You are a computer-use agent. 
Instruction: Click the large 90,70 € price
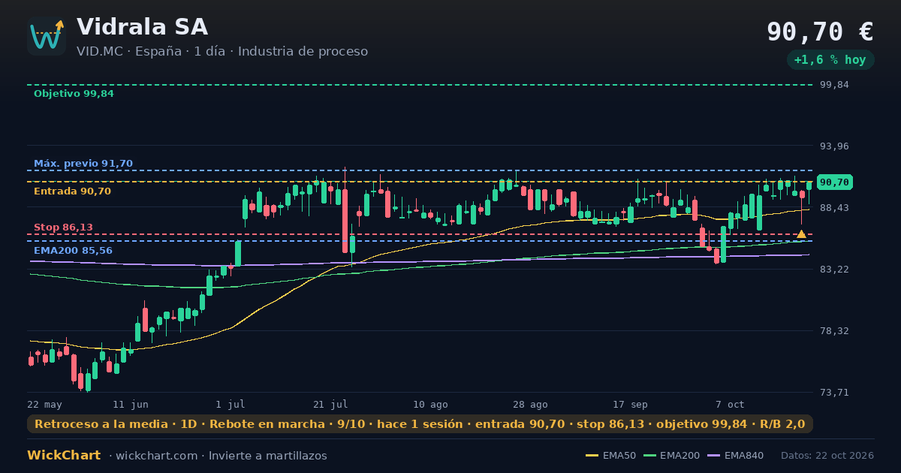coord(820,32)
